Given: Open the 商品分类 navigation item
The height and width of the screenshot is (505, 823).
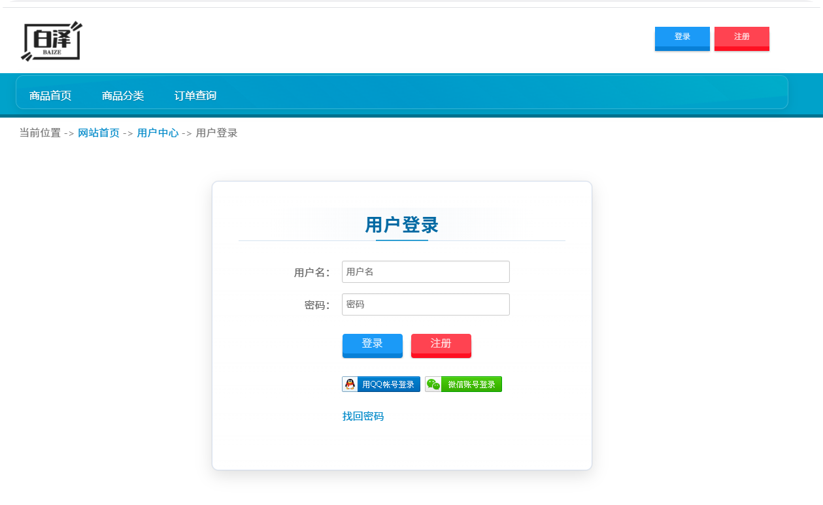Looking at the screenshot, I should tap(123, 96).
